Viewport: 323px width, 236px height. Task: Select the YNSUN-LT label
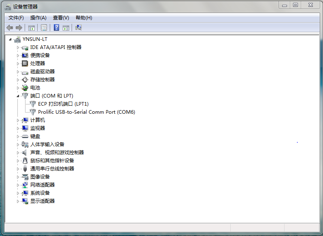tap(35, 39)
